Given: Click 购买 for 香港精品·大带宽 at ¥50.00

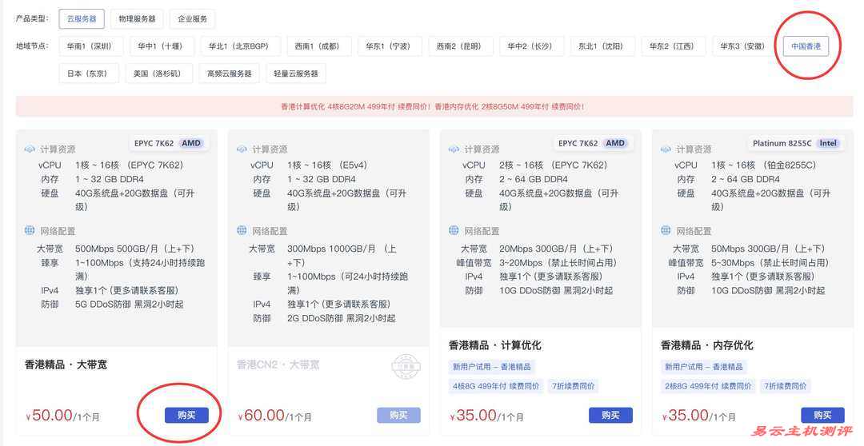Looking at the screenshot, I should pyautogui.click(x=186, y=415).
